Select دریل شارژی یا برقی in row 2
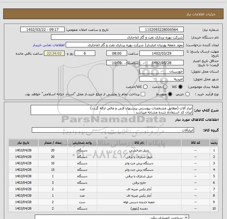 point(139,157)
